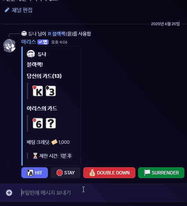The width and height of the screenshot is (187, 206).
Task: Click the 1분 후 timestamp
Action: click(66, 156)
